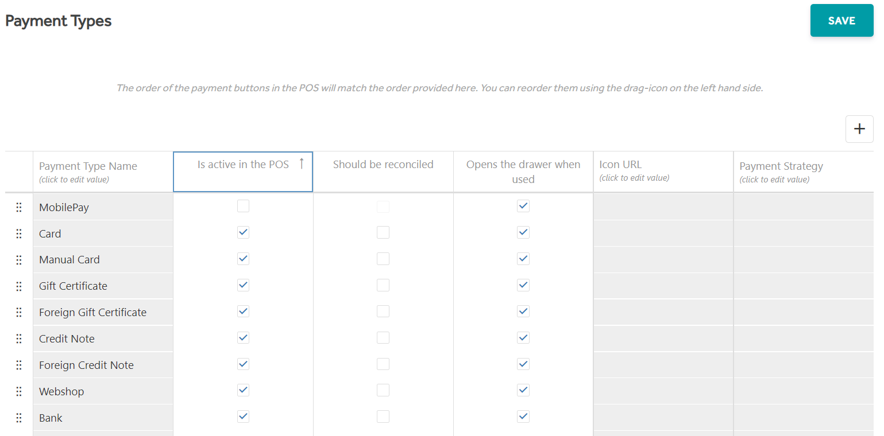884x436 pixels.
Task: Grab the drag handle for Credit Note row
Action: (19, 339)
